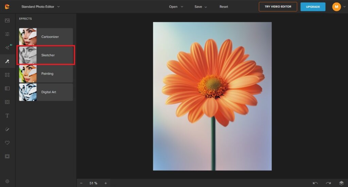This screenshot has height=187, width=348.
Task: Redo the last edit
Action: [x=328, y=183]
